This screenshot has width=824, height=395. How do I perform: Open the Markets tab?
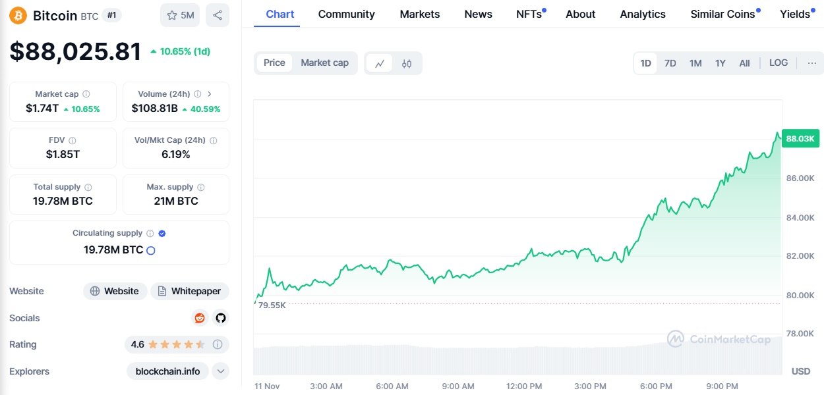click(x=419, y=14)
